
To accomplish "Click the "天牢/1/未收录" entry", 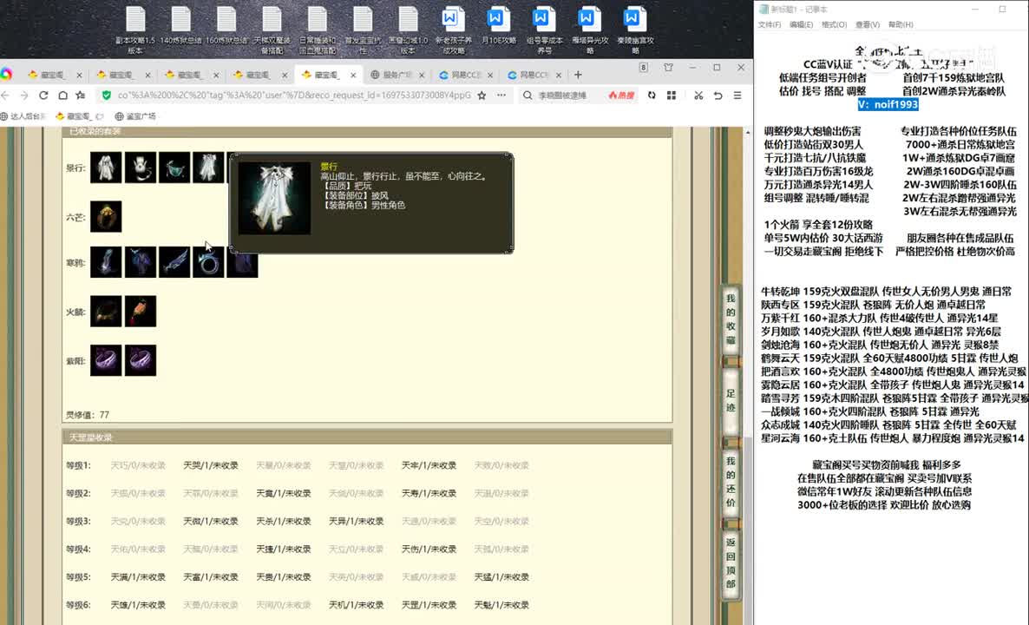I will [429, 465].
